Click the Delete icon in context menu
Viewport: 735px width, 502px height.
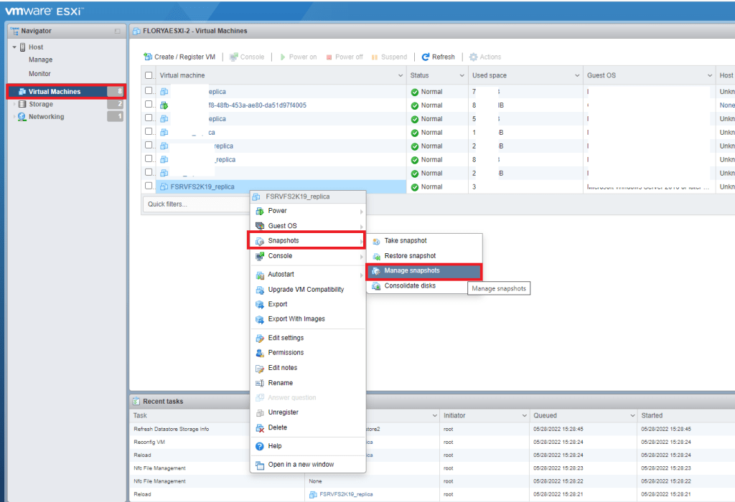click(261, 428)
